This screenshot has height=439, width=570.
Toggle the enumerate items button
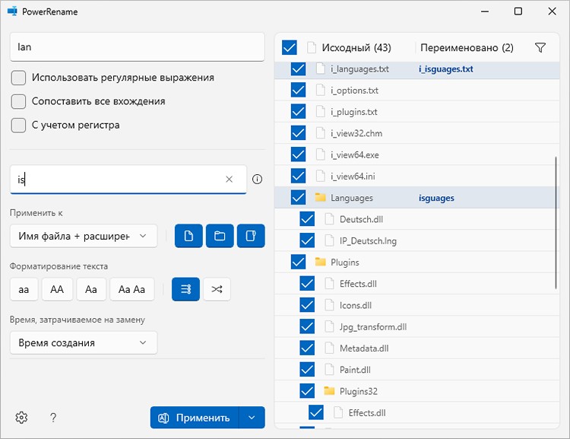point(185,289)
